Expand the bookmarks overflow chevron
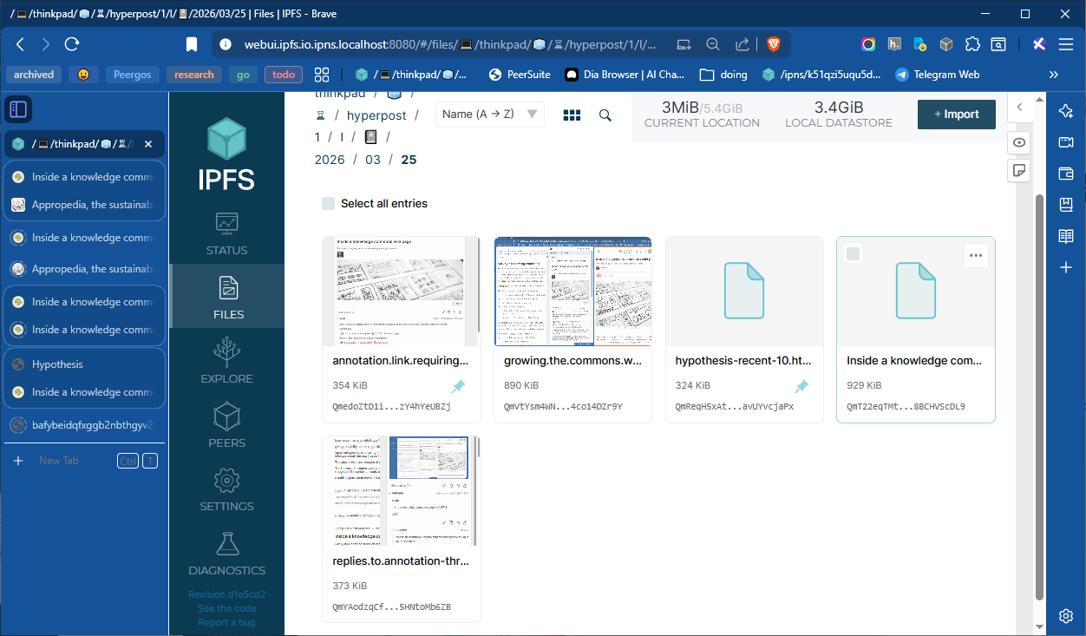The height and width of the screenshot is (636, 1086). (1054, 75)
